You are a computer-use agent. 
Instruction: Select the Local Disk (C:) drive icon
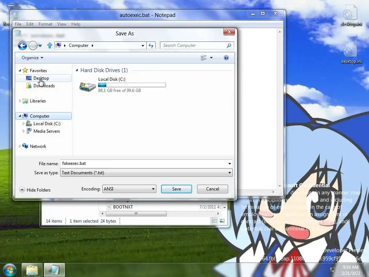pyautogui.click(x=87, y=87)
